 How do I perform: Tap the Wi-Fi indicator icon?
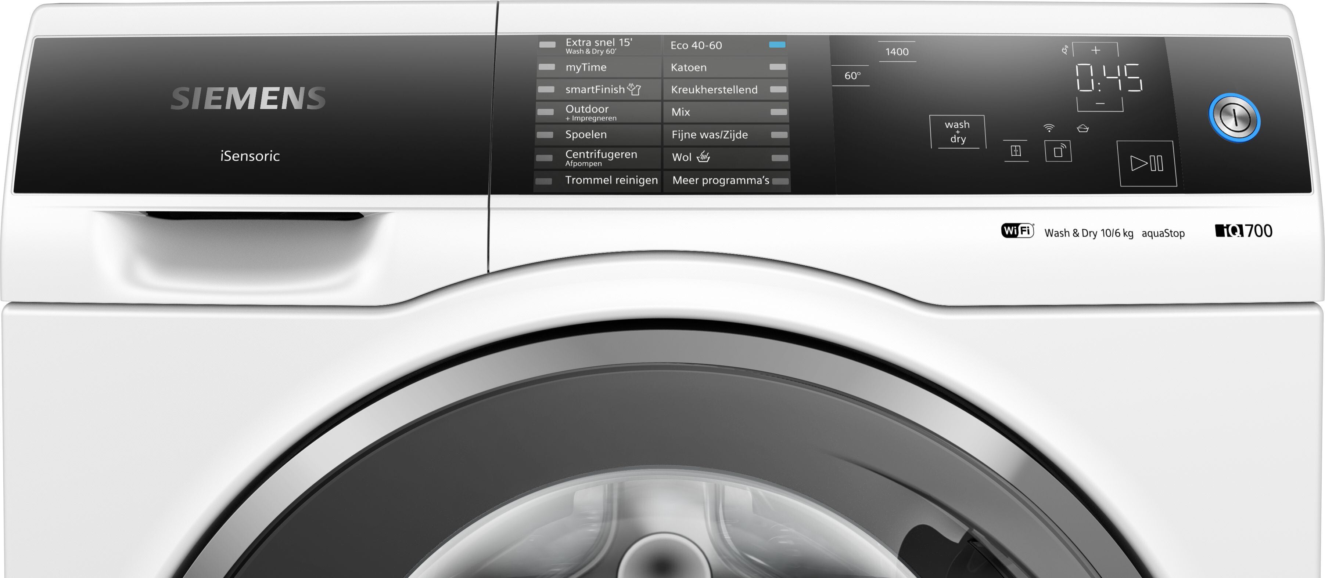(1049, 128)
